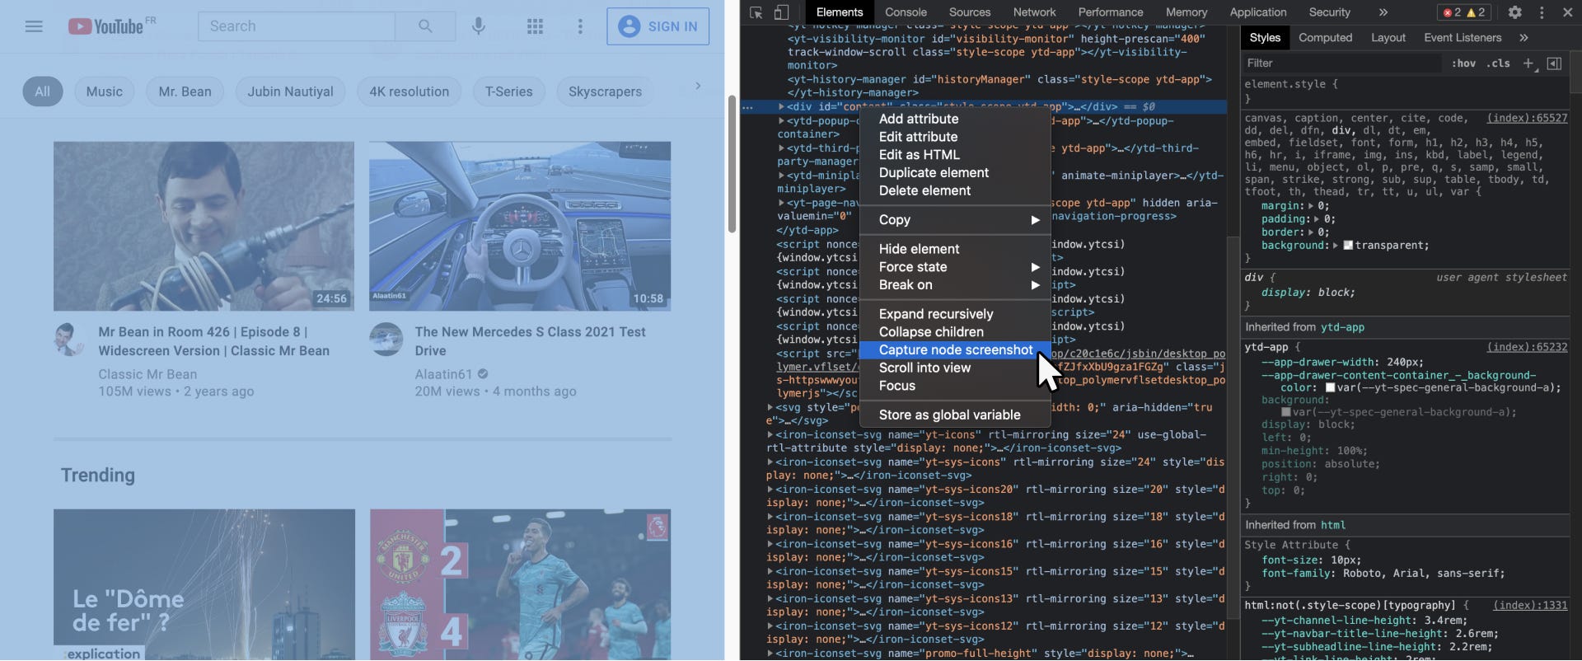Open the Alaatin61 channel avatar
The width and height of the screenshot is (1582, 661).
point(386,339)
